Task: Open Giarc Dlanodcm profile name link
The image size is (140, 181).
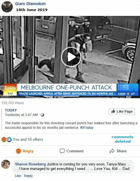Action: coord(30,4)
